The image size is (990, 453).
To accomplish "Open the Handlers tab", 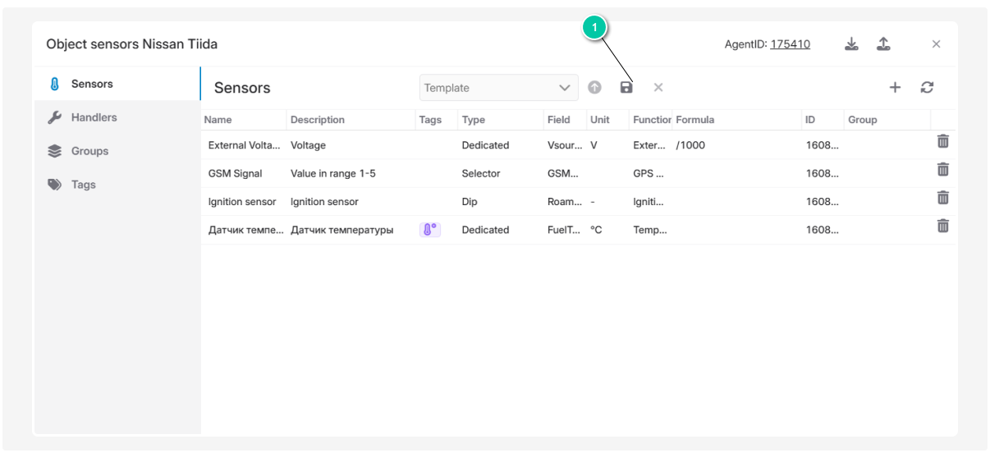I will pos(94,117).
